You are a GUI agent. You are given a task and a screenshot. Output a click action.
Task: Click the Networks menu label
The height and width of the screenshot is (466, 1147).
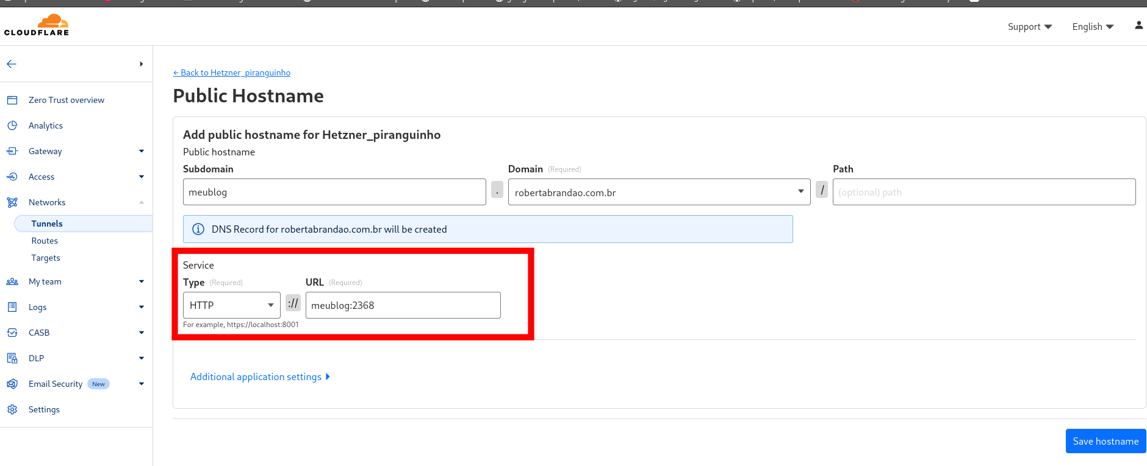click(47, 202)
